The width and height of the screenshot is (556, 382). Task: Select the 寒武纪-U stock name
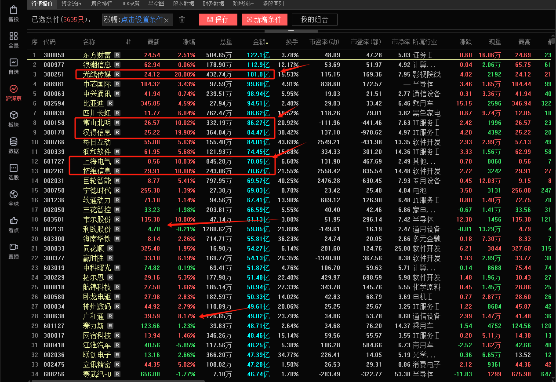coord(98,374)
